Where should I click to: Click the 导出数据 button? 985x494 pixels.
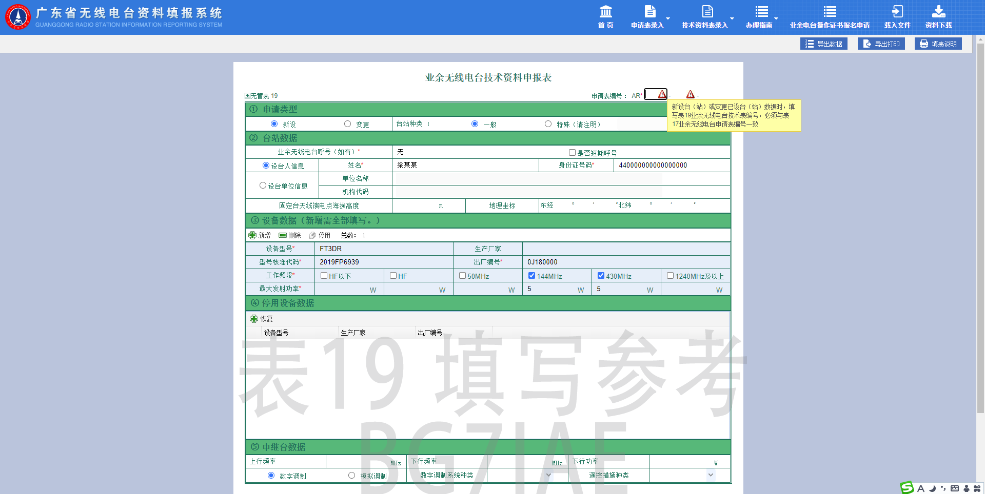(x=823, y=44)
